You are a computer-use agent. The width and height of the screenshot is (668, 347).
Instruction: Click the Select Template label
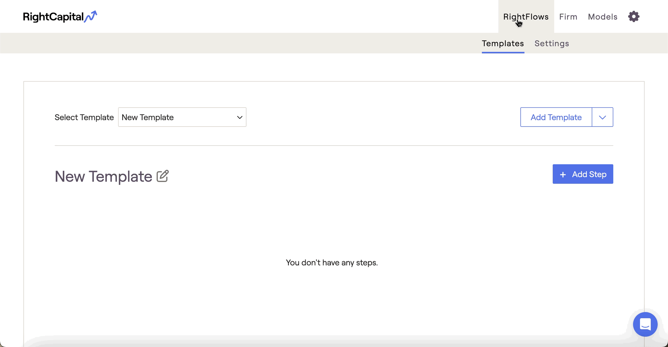click(x=84, y=117)
